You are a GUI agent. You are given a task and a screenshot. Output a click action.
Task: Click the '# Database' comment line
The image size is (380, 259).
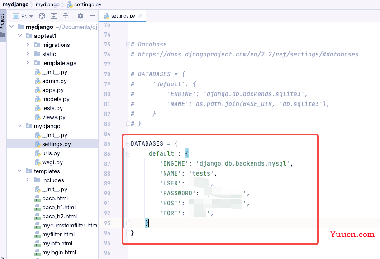pos(149,45)
